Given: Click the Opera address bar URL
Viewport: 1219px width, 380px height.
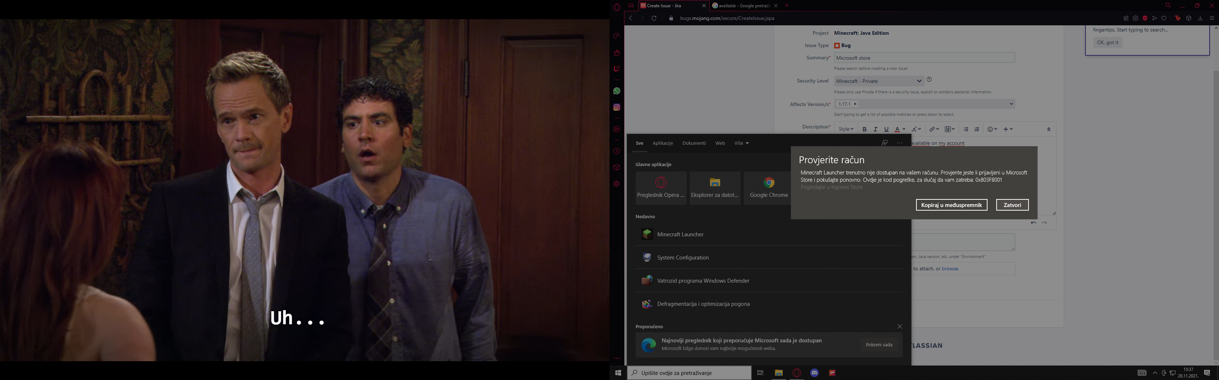Looking at the screenshot, I should point(727,18).
